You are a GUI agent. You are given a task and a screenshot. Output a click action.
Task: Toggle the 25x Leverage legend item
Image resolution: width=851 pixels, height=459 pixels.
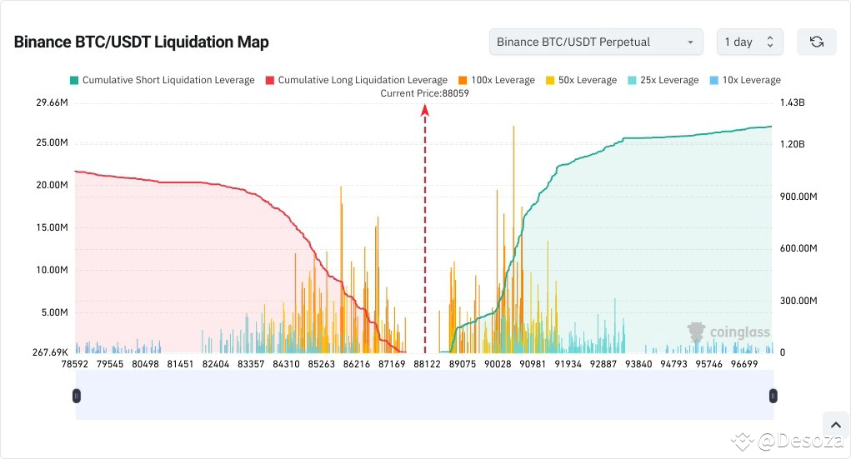(x=663, y=80)
